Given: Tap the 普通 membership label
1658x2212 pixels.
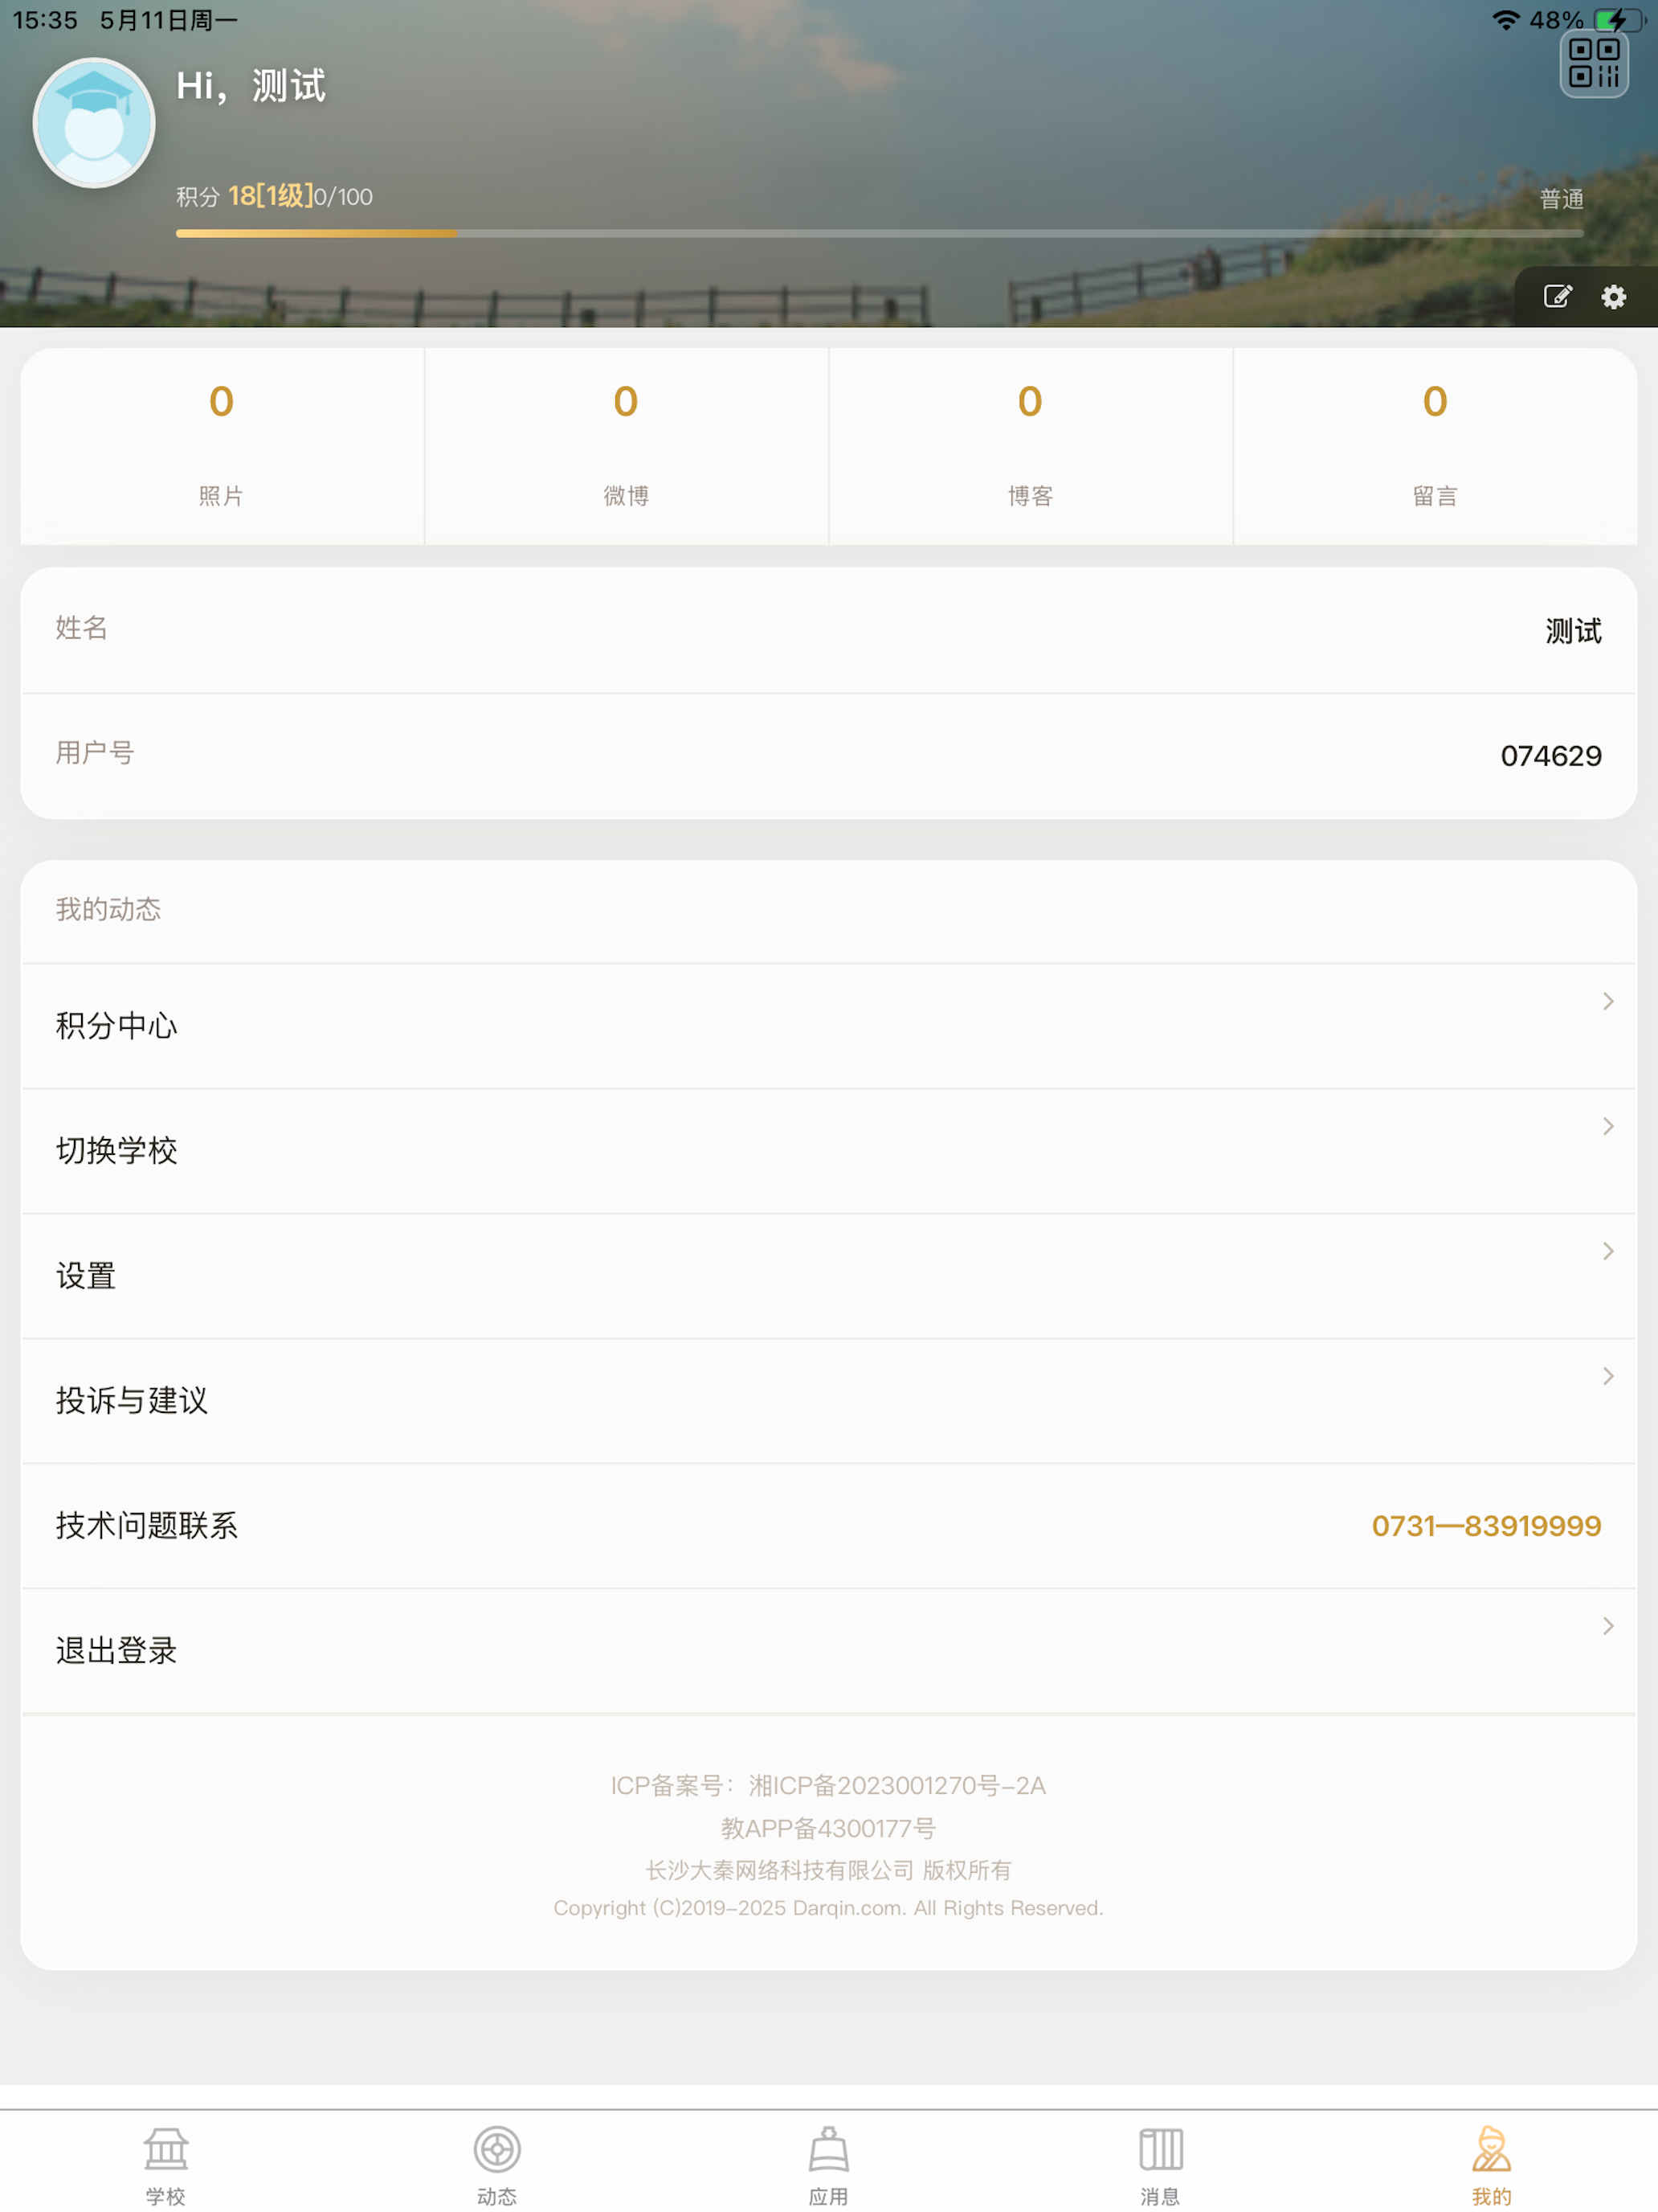Looking at the screenshot, I should (1562, 199).
